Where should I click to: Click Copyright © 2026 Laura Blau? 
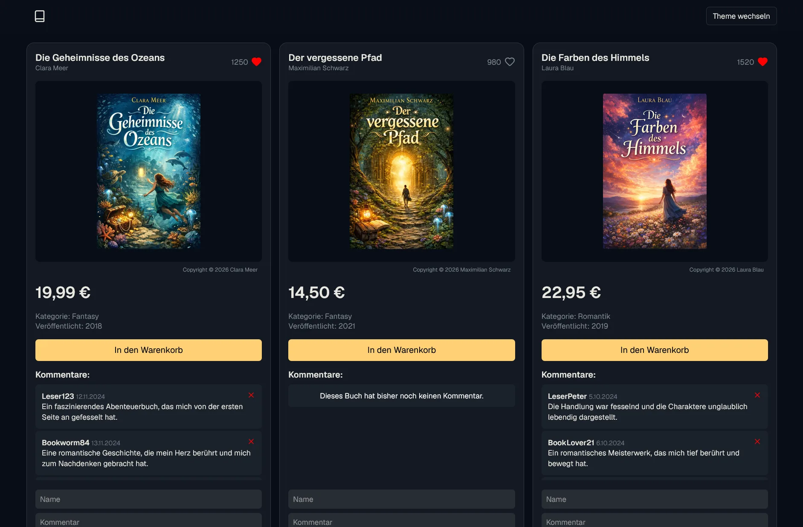[x=726, y=270]
